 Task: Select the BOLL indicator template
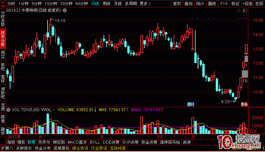tap(95, 142)
